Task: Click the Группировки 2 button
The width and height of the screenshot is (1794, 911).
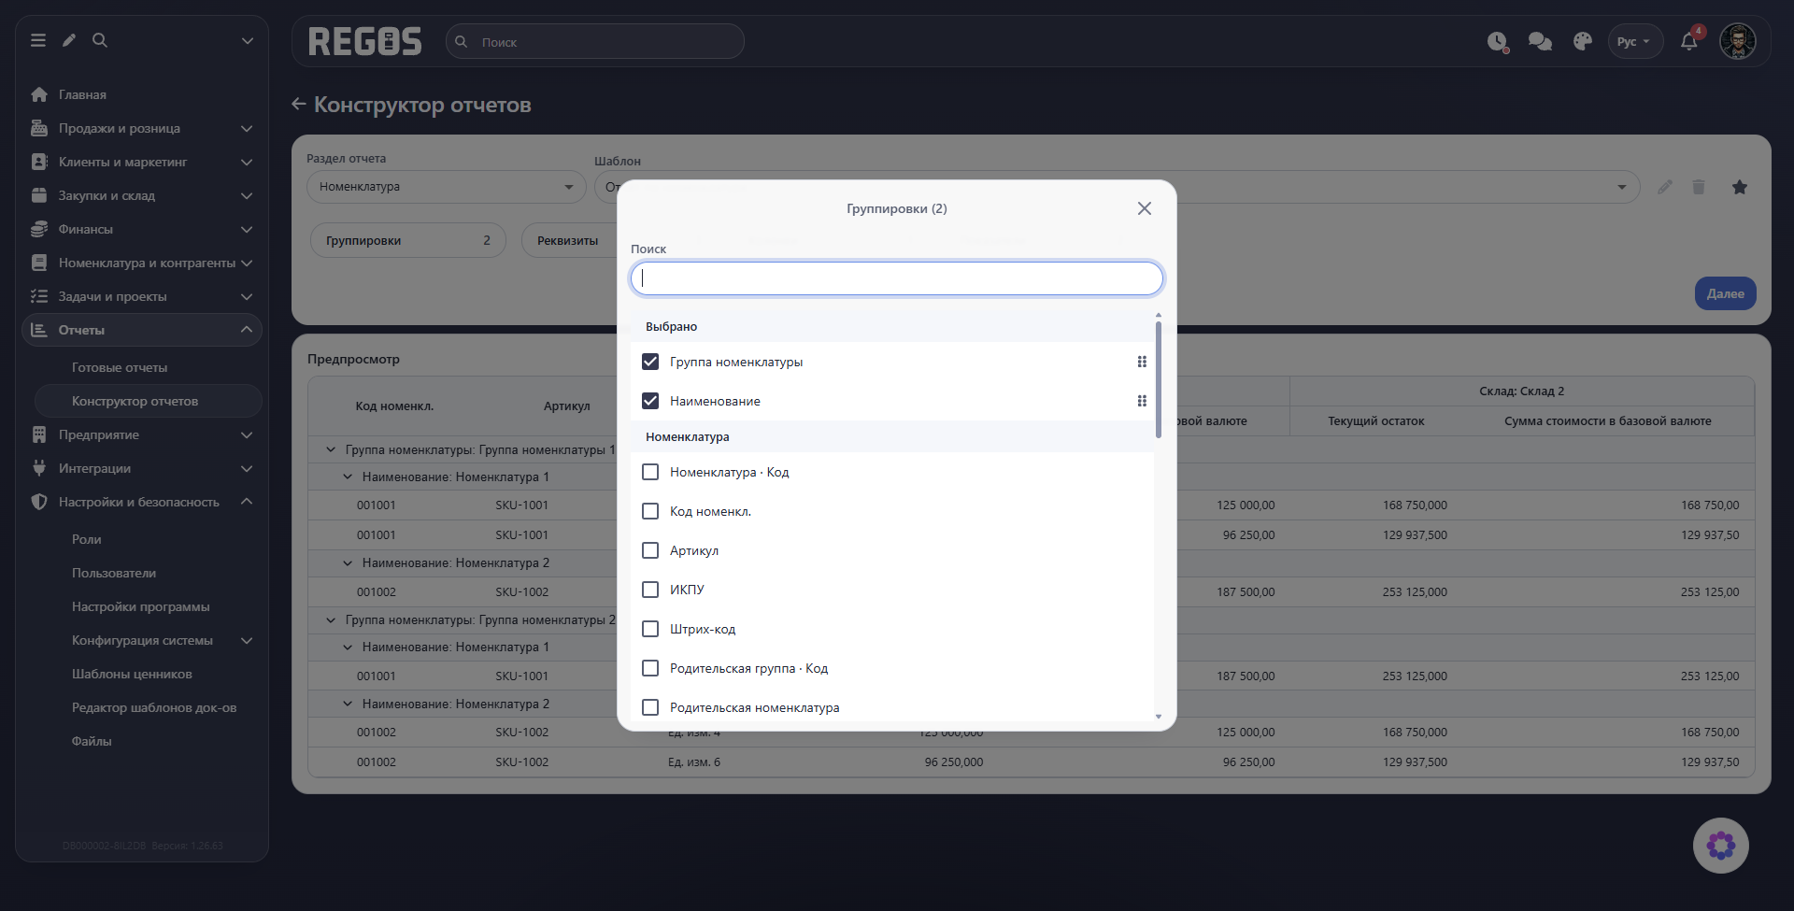Action: 408,240
